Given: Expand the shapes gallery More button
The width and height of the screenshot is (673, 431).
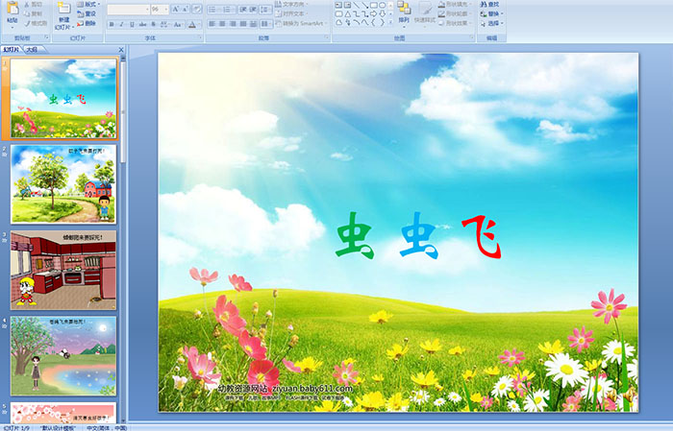Looking at the screenshot, I should pyautogui.click(x=390, y=23).
